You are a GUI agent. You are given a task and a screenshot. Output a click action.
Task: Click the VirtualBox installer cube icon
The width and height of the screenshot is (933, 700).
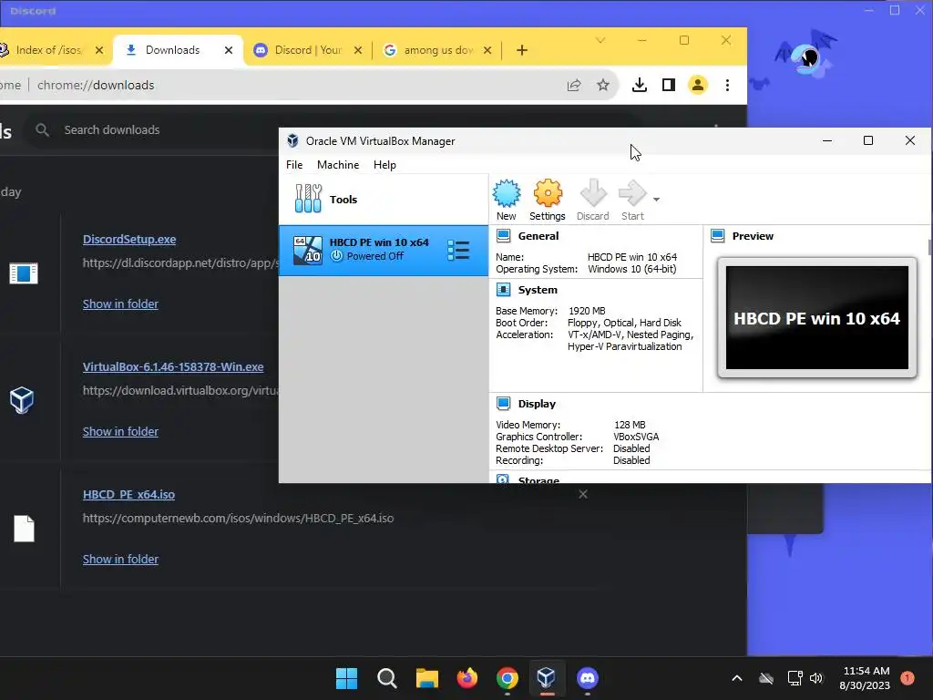tap(22, 400)
